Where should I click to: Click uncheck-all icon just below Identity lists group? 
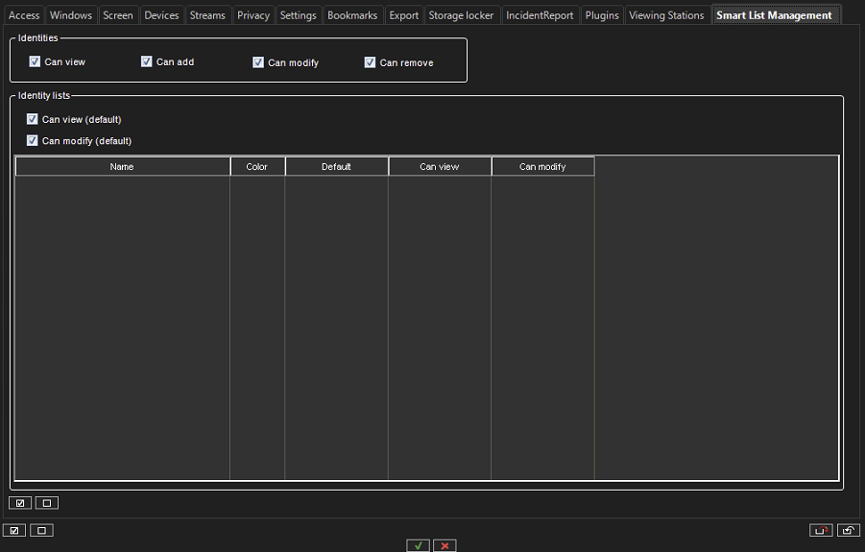[47, 503]
